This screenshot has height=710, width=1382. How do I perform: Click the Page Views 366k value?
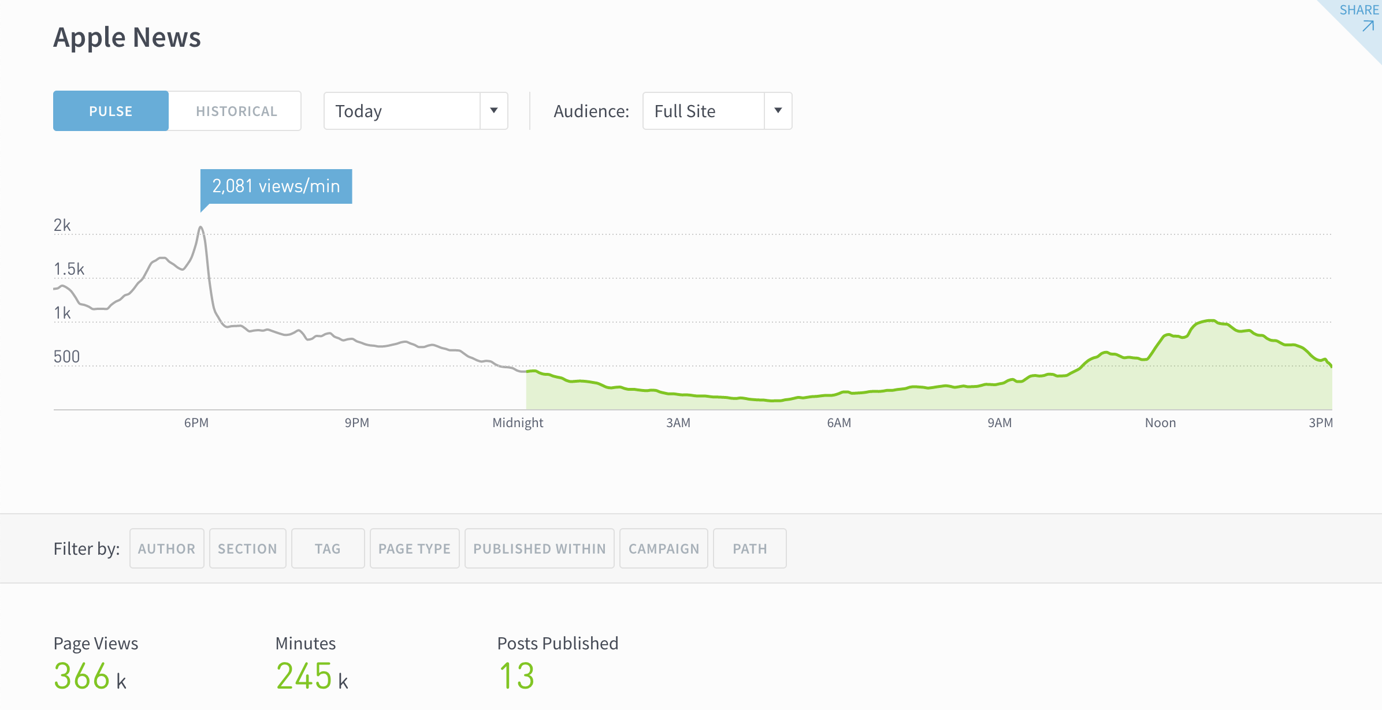pyautogui.click(x=90, y=676)
